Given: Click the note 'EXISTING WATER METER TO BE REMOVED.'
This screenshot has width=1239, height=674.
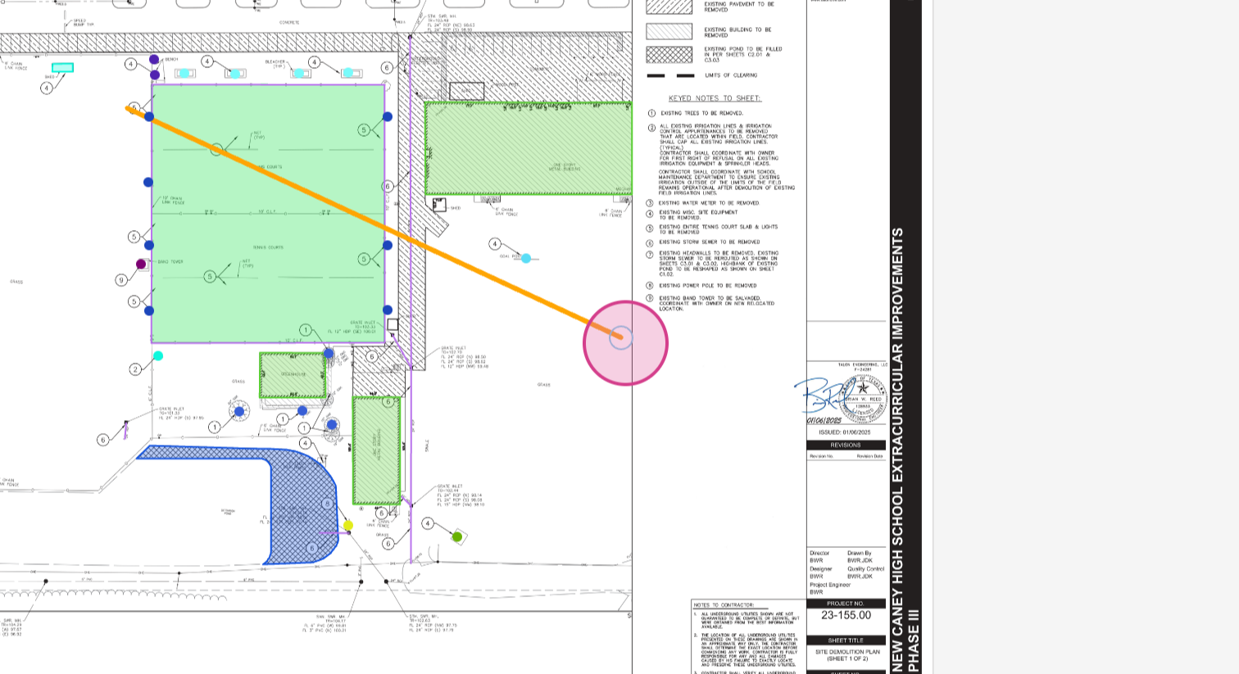Looking at the screenshot, I should (x=709, y=203).
